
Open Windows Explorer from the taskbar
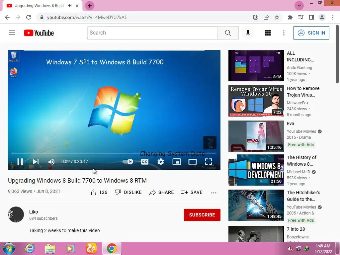pyautogui.click(x=50, y=248)
